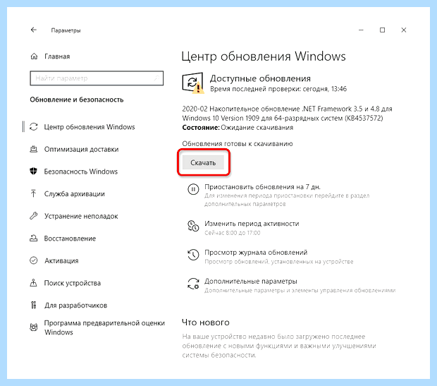Image resolution: width=437 pixels, height=386 pixels.
Task: Click the wrench icon for Устранение неполадок
Action: click(34, 216)
